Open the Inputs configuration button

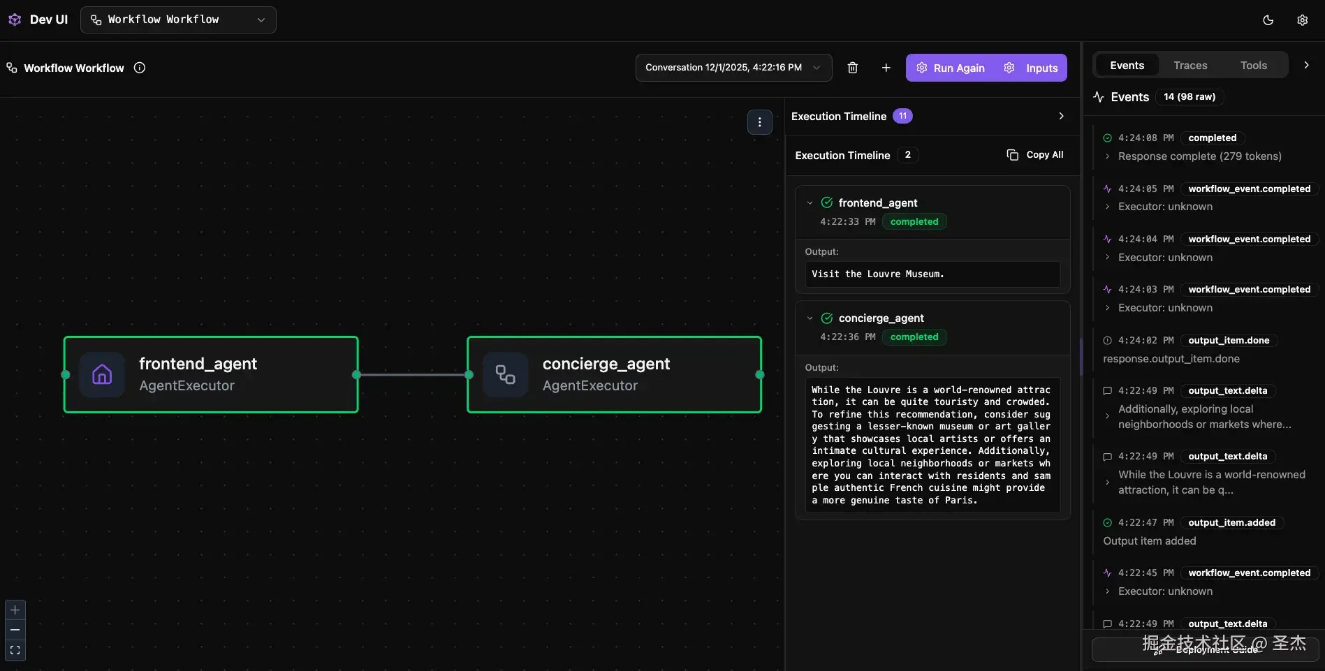point(1031,68)
